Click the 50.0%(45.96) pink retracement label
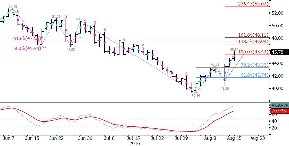The height and width of the screenshot is (146, 289). point(27,49)
